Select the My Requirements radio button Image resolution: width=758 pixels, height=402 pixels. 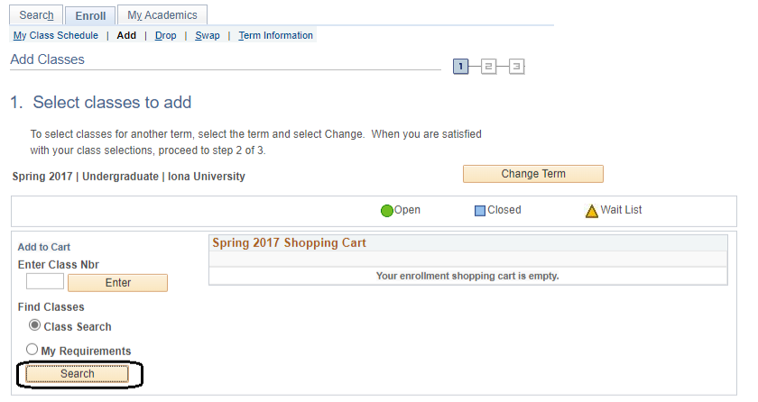click(x=32, y=350)
